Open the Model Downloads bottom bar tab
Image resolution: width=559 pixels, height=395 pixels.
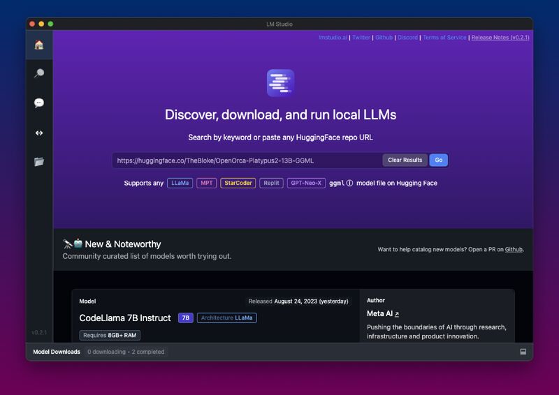pyautogui.click(x=57, y=352)
